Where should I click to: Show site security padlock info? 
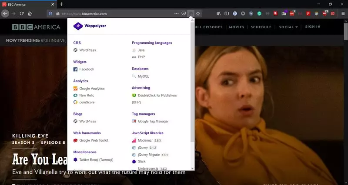click(58, 13)
